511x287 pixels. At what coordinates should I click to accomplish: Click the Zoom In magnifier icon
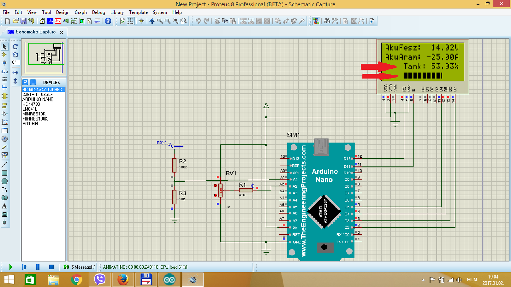pyautogui.click(x=160, y=21)
